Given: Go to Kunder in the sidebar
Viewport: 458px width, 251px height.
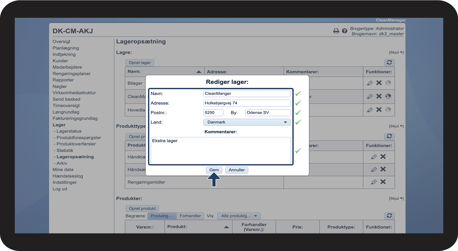Looking at the screenshot, I should (60, 61).
